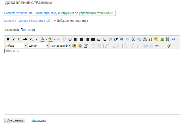Viewport: 180px width, 126px height.
Task: Open text color picker arrow
Action: (x=46, y=39)
